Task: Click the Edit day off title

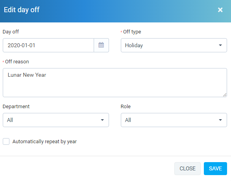Action: pyautogui.click(x=22, y=10)
